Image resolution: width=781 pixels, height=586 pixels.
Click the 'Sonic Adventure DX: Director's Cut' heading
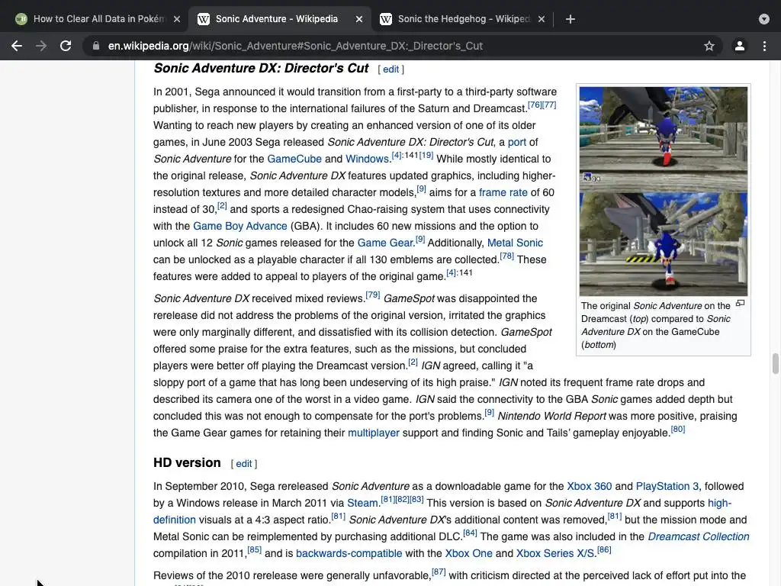[261, 68]
